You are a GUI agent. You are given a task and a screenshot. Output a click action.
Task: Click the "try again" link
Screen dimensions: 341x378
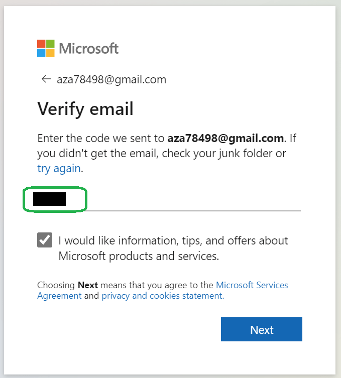click(59, 169)
